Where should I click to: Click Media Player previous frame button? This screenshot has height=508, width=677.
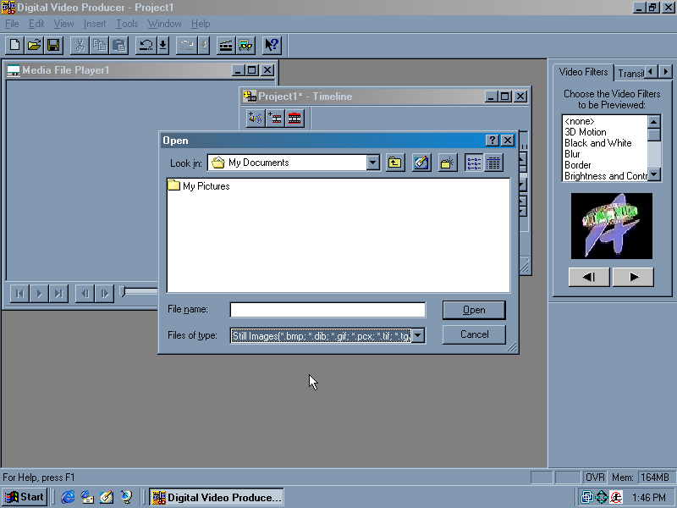pos(85,294)
